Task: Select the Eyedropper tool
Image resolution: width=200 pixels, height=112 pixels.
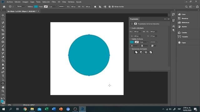Action: 3,38
